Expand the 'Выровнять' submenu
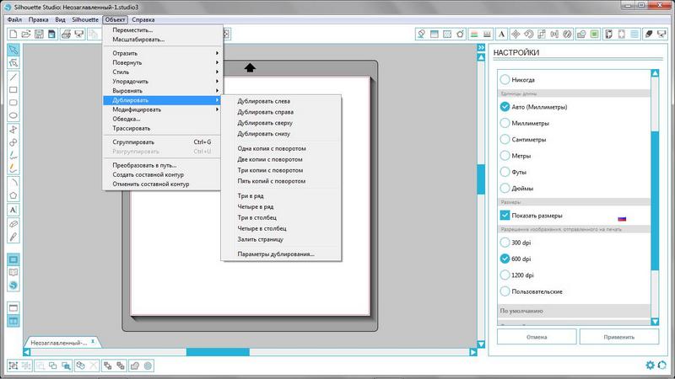Image resolution: width=675 pixels, height=379 pixels. pos(162,91)
